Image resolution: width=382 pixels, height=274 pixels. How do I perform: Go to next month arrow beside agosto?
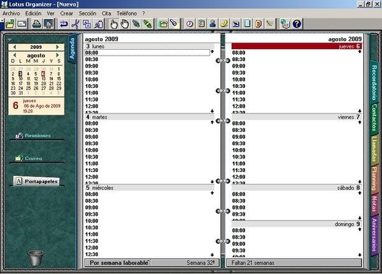pyautogui.click(x=57, y=55)
